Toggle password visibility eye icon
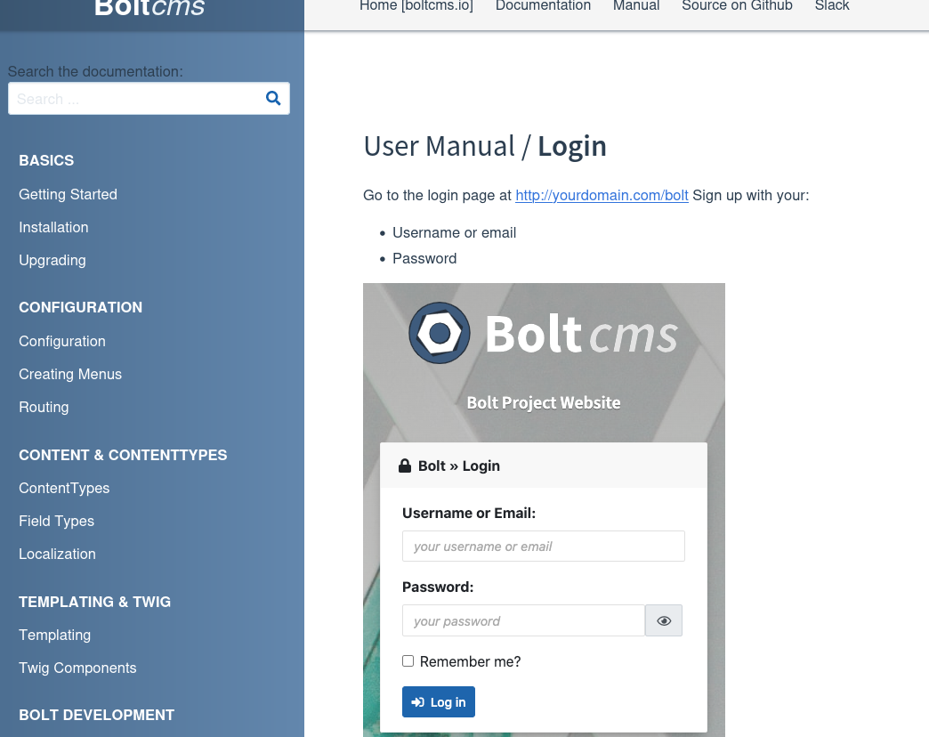 click(664, 620)
